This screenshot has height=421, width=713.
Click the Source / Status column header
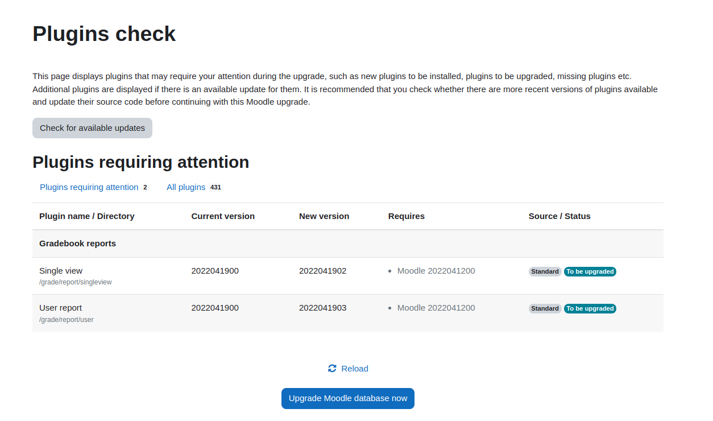pyautogui.click(x=559, y=216)
